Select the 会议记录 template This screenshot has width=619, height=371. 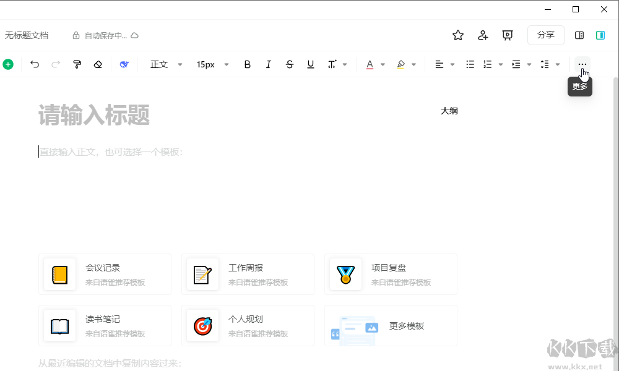[105, 274]
